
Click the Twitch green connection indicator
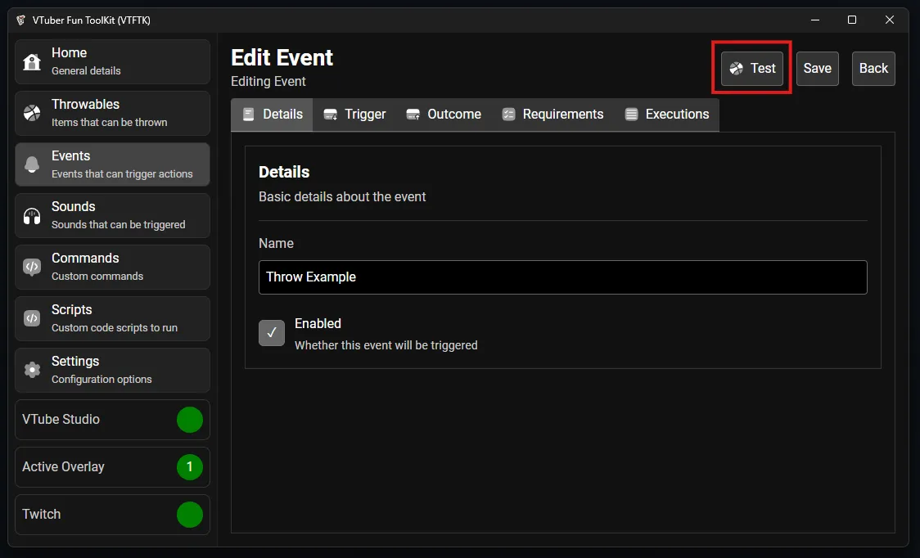coord(190,515)
